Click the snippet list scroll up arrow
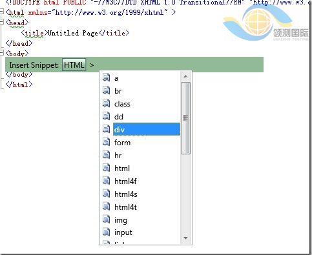The height and width of the screenshot is (255, 312). pos(185,76)
